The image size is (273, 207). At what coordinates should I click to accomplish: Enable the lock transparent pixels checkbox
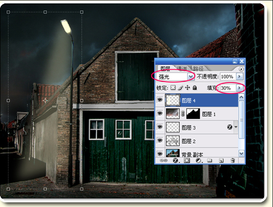tap(173, 88)
